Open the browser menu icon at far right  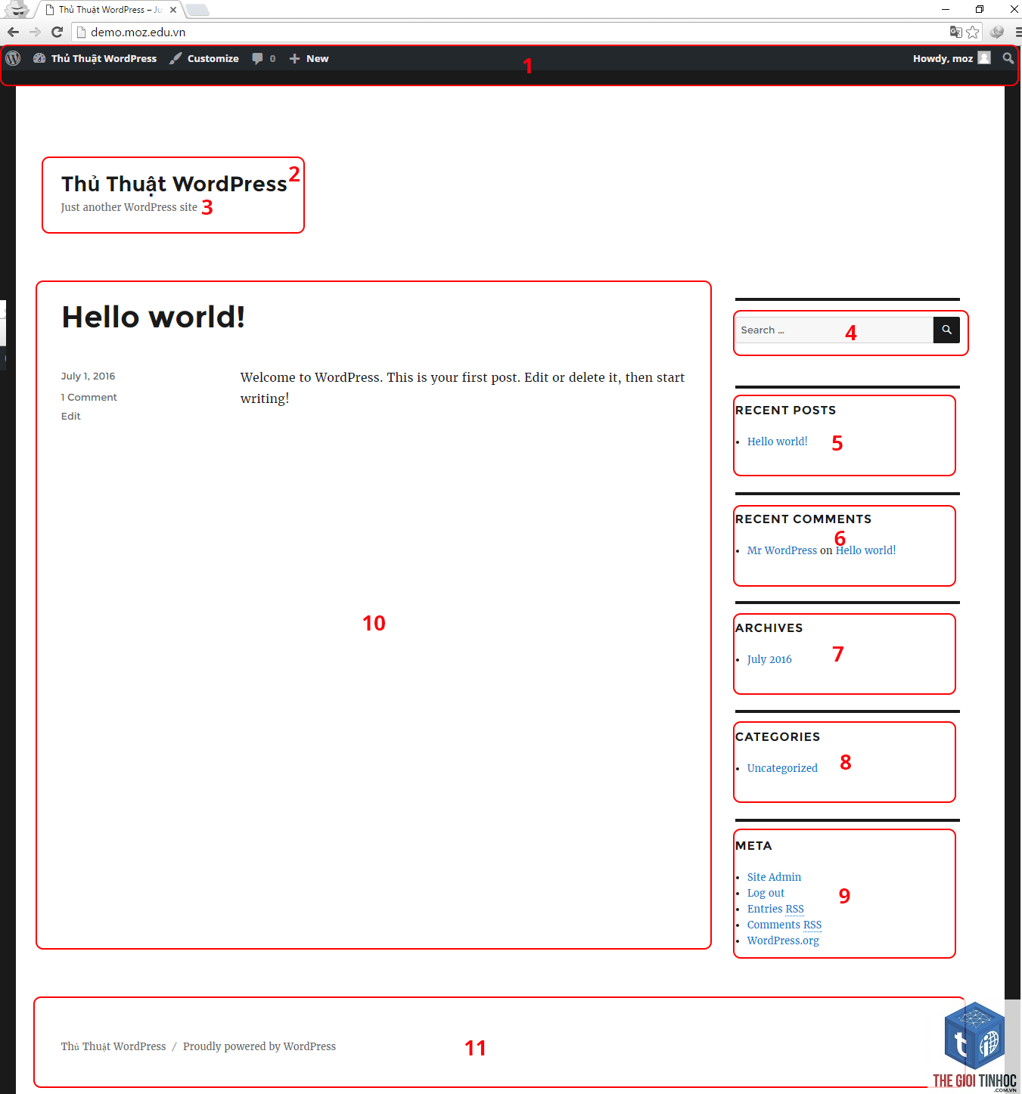pyautogui.click(x=1017, y=32)
